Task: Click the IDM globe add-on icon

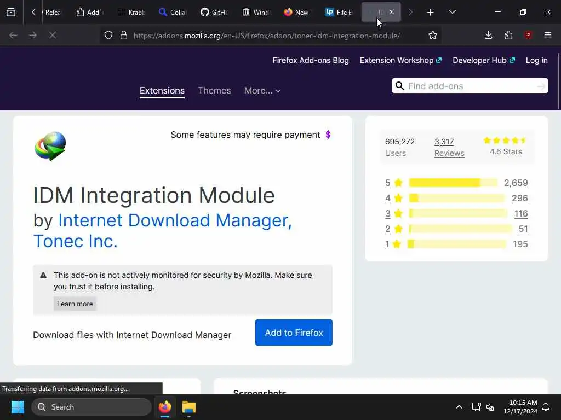Action: click(x=50, y=146)
